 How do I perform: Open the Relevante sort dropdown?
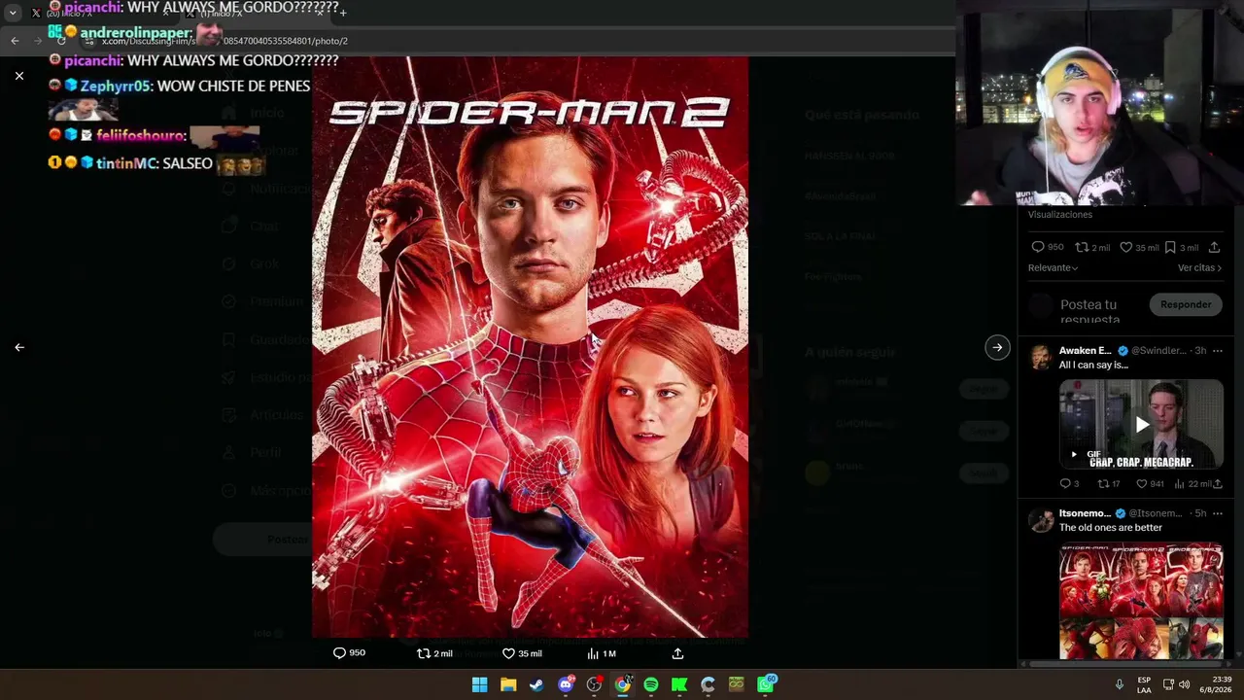1054,267
